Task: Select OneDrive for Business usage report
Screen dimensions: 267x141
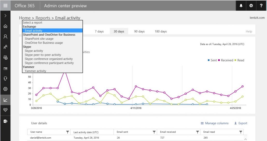Action: [x=44, y=43]
